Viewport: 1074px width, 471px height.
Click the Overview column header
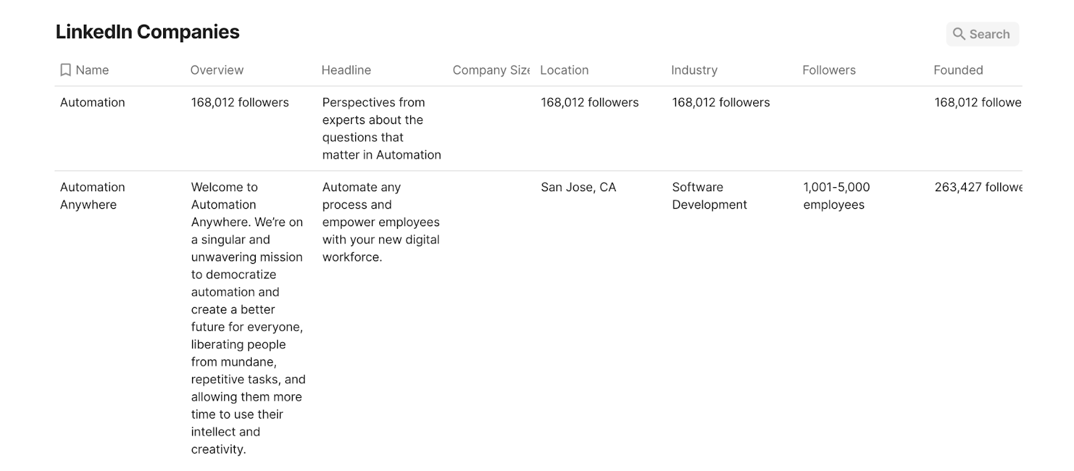tap(217, 70)
